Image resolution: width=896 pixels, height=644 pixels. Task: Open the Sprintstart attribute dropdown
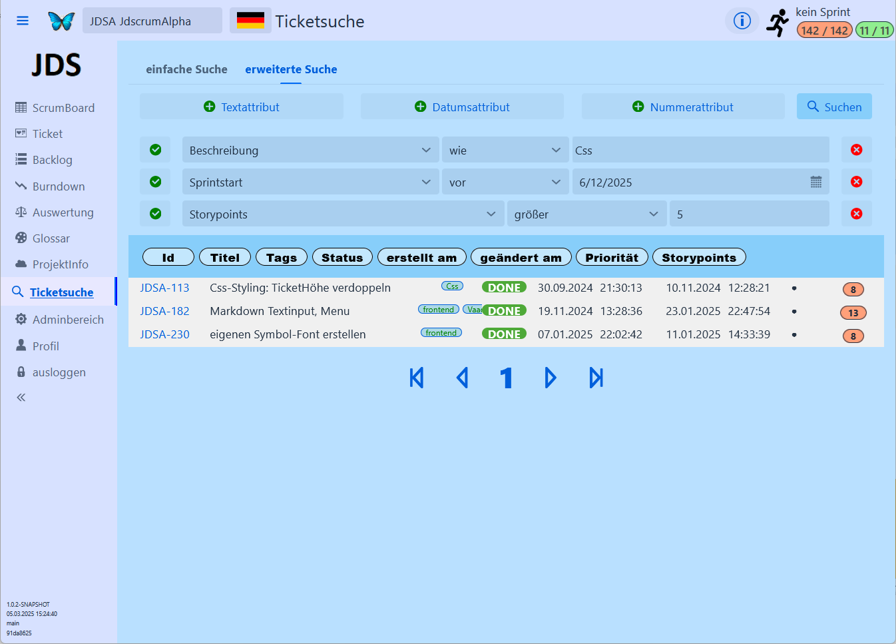click(310, 182)
